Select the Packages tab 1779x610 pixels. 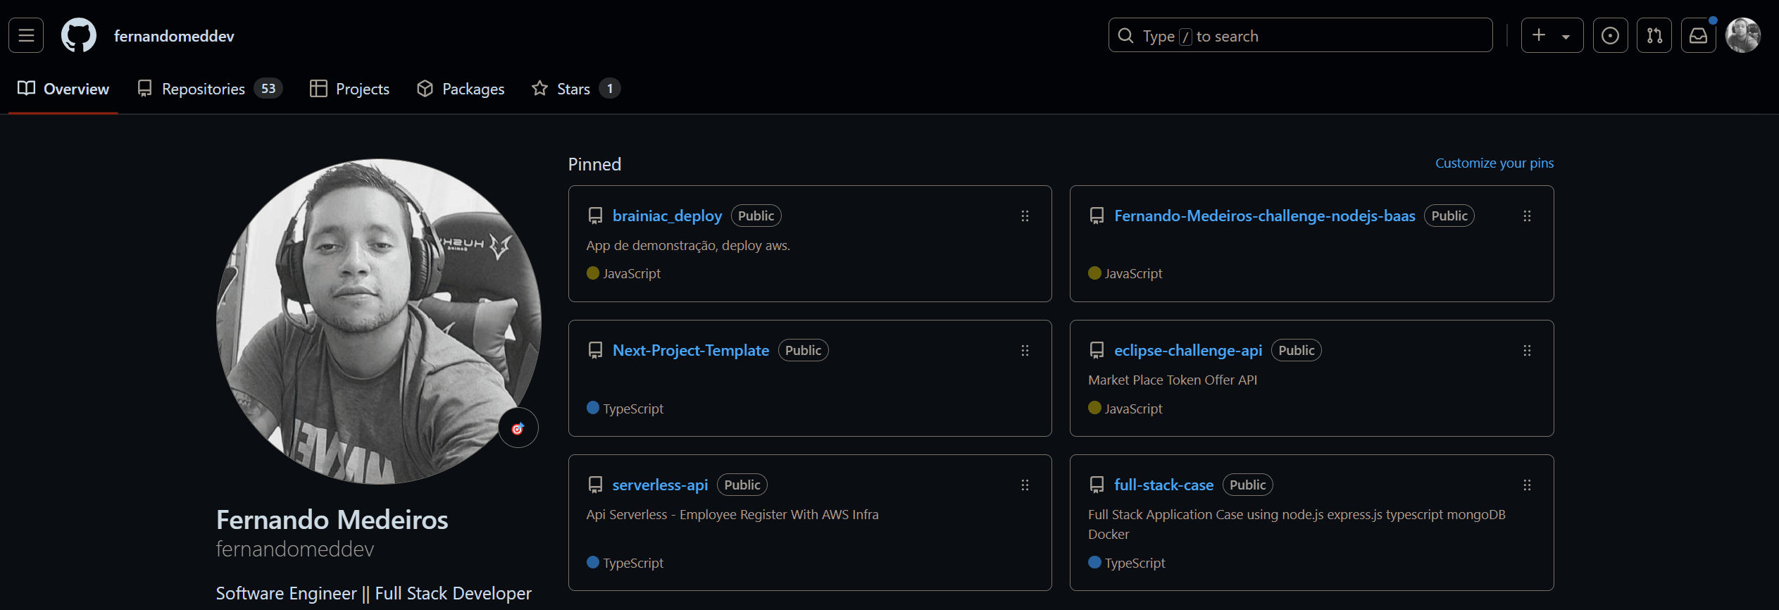(461, 89)
